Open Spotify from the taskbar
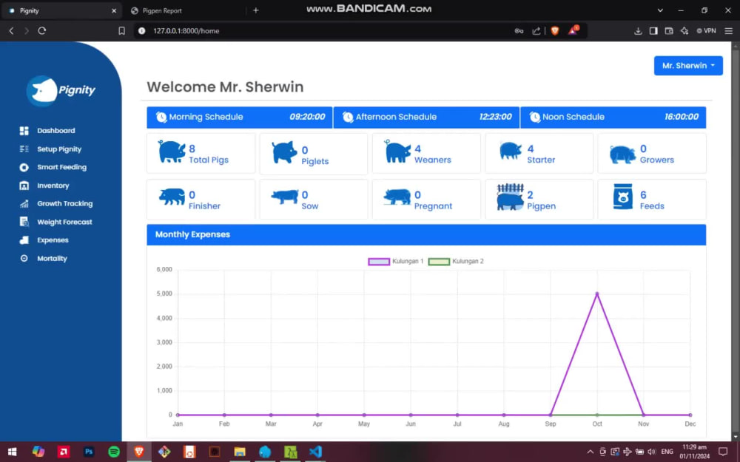 tap(114, 452)
